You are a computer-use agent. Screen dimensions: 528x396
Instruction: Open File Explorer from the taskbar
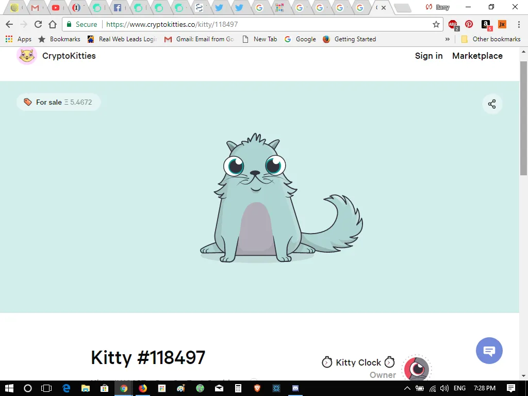click(x=86, y=388)
